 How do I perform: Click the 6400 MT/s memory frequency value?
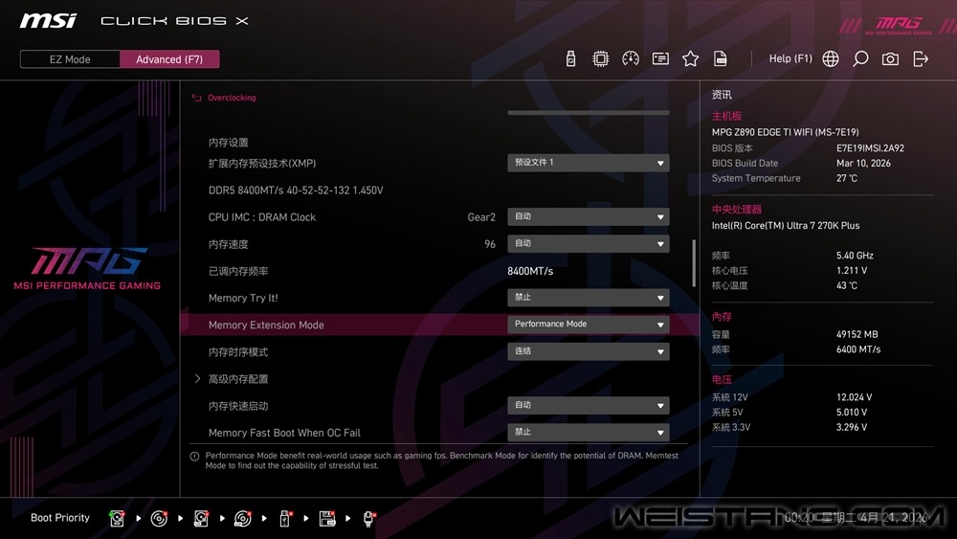pos(858,349)
